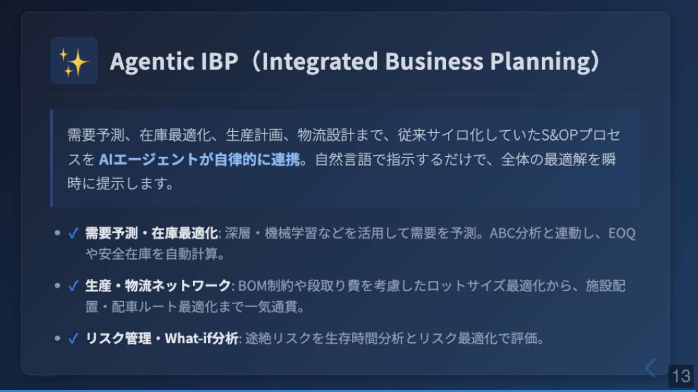Select the slide number 13 badge
The width and height of the screenshot is (698, 392).
coord(681,376)
